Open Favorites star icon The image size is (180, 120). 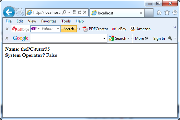(x=167, y=12)
